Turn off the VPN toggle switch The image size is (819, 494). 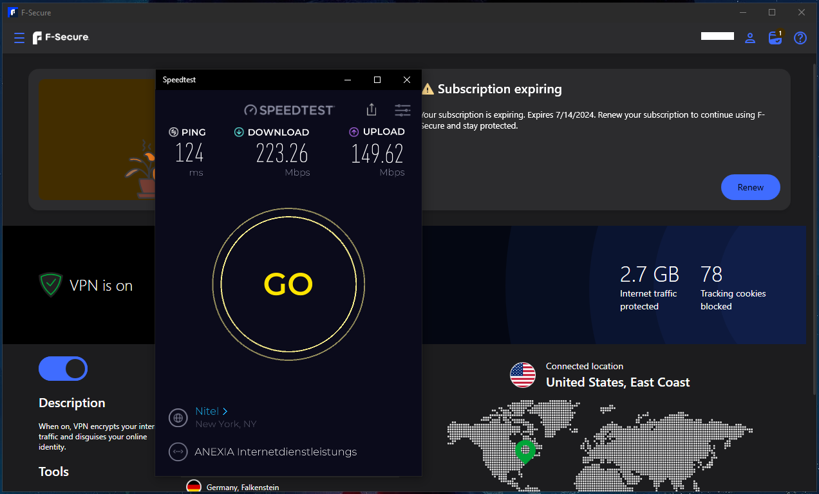(x=63, y=369)
